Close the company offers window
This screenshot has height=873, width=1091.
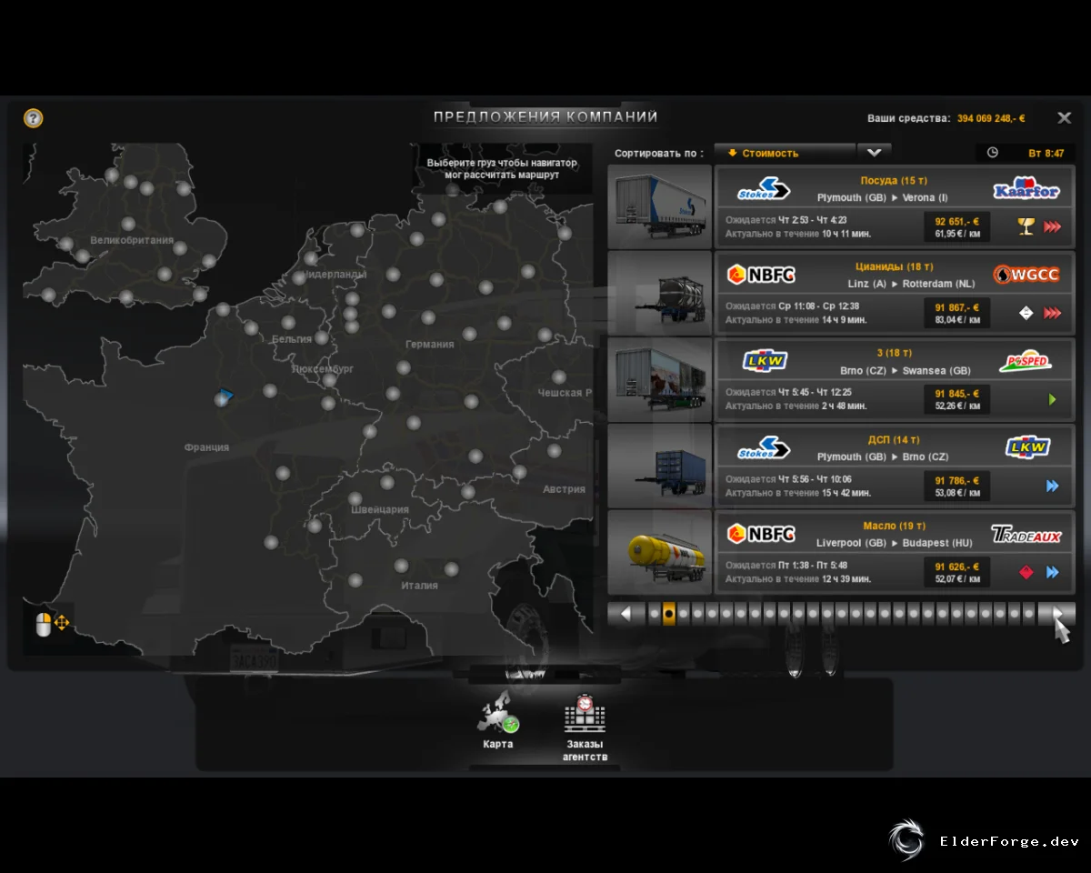click(x=1064, y=118)
